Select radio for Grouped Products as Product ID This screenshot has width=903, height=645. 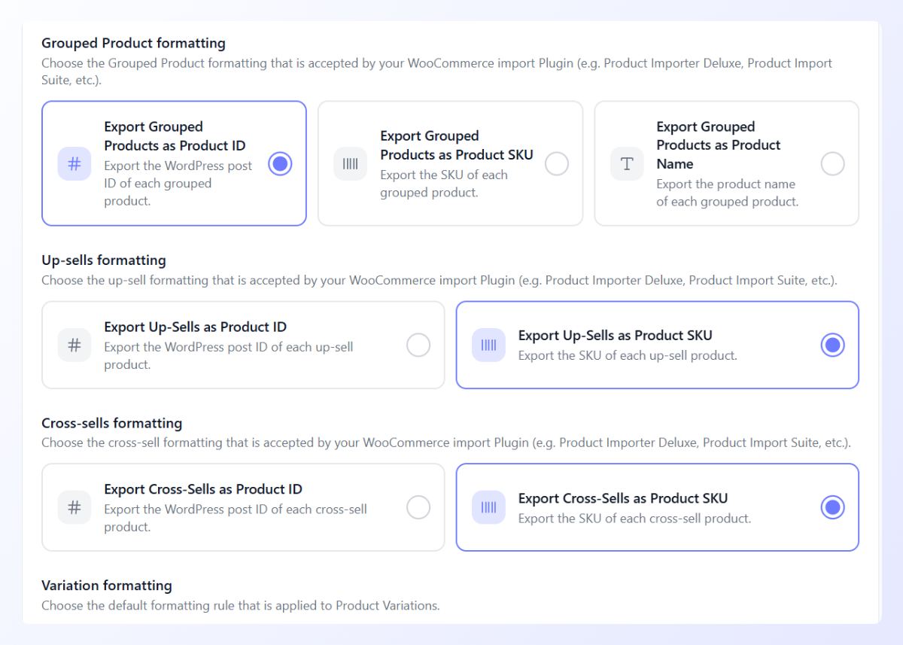click(280, 164)
